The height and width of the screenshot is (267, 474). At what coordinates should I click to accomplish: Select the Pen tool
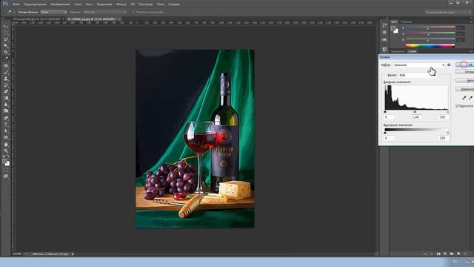point(6,118)
